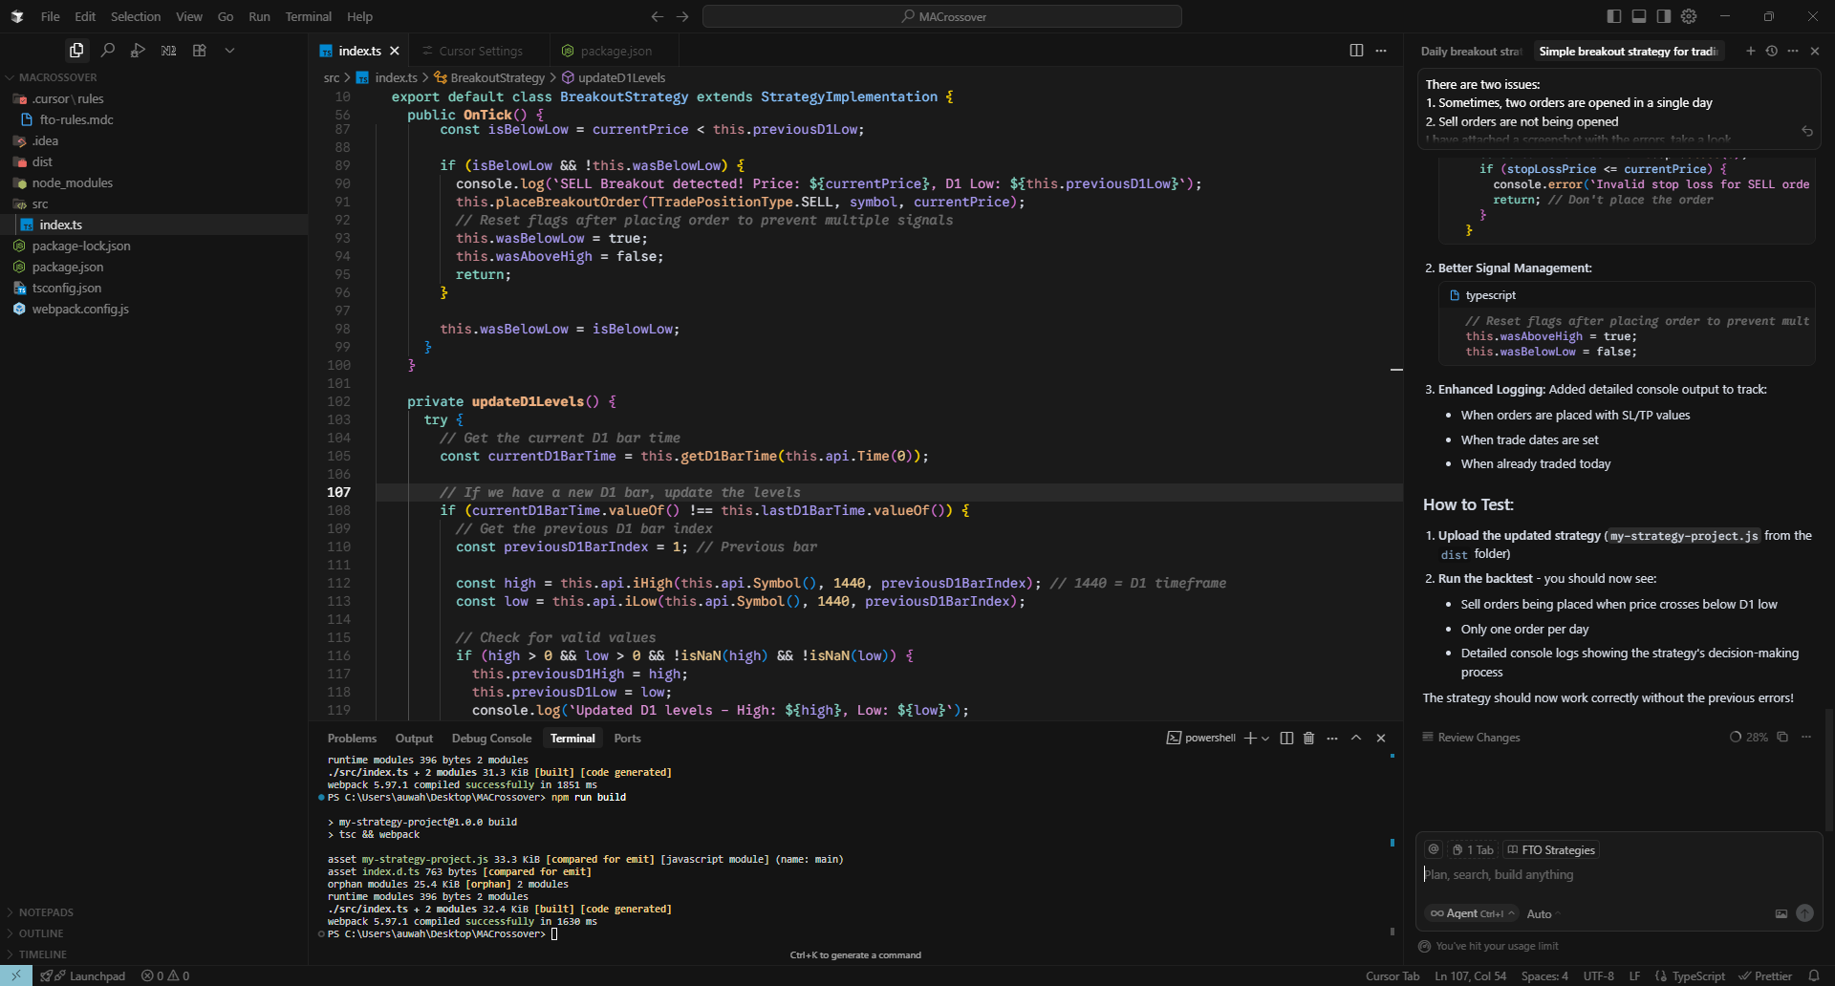Toggle the primary side bar layout
This screenshot has height=986, width=1835.
1614,16
